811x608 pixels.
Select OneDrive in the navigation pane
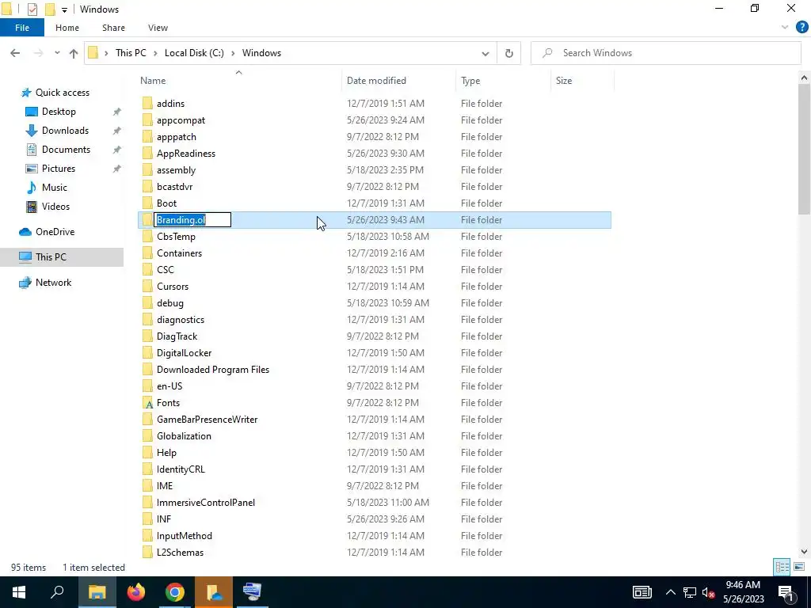pyautogui.click(x=55, y=232)
